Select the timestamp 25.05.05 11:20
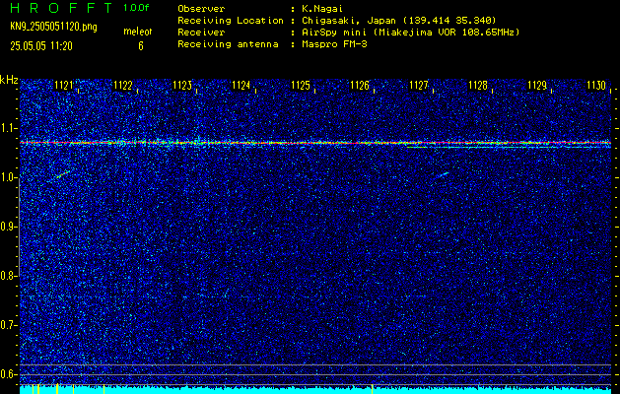Viewport: 620px width, 394px height. click(x=41, y=46)
